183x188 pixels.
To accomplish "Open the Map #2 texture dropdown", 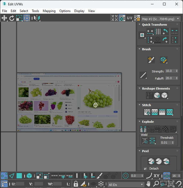I will [x=161, y=19].
